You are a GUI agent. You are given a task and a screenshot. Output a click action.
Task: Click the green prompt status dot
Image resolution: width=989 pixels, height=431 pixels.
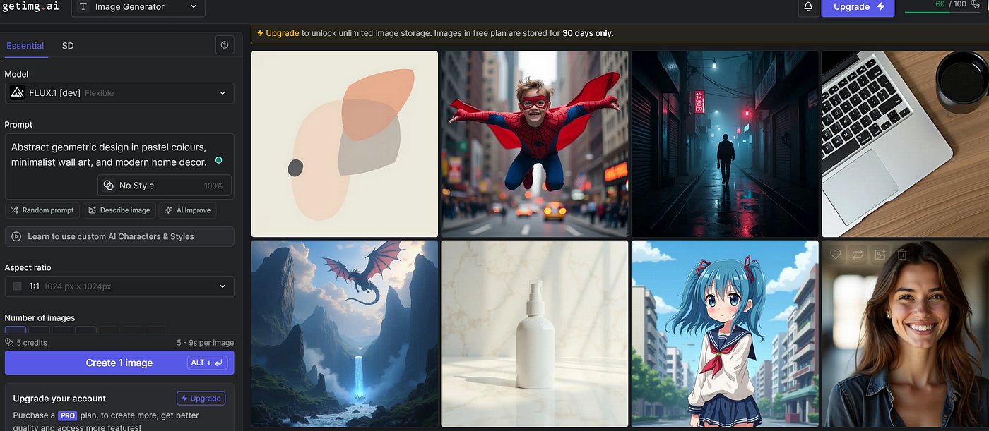click(218, 160)
